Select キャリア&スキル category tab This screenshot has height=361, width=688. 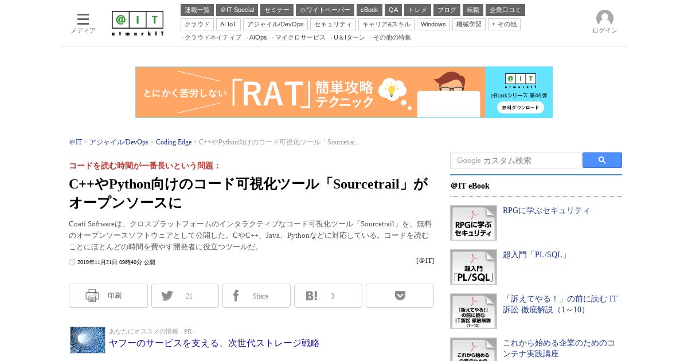(x=386, y=24)
